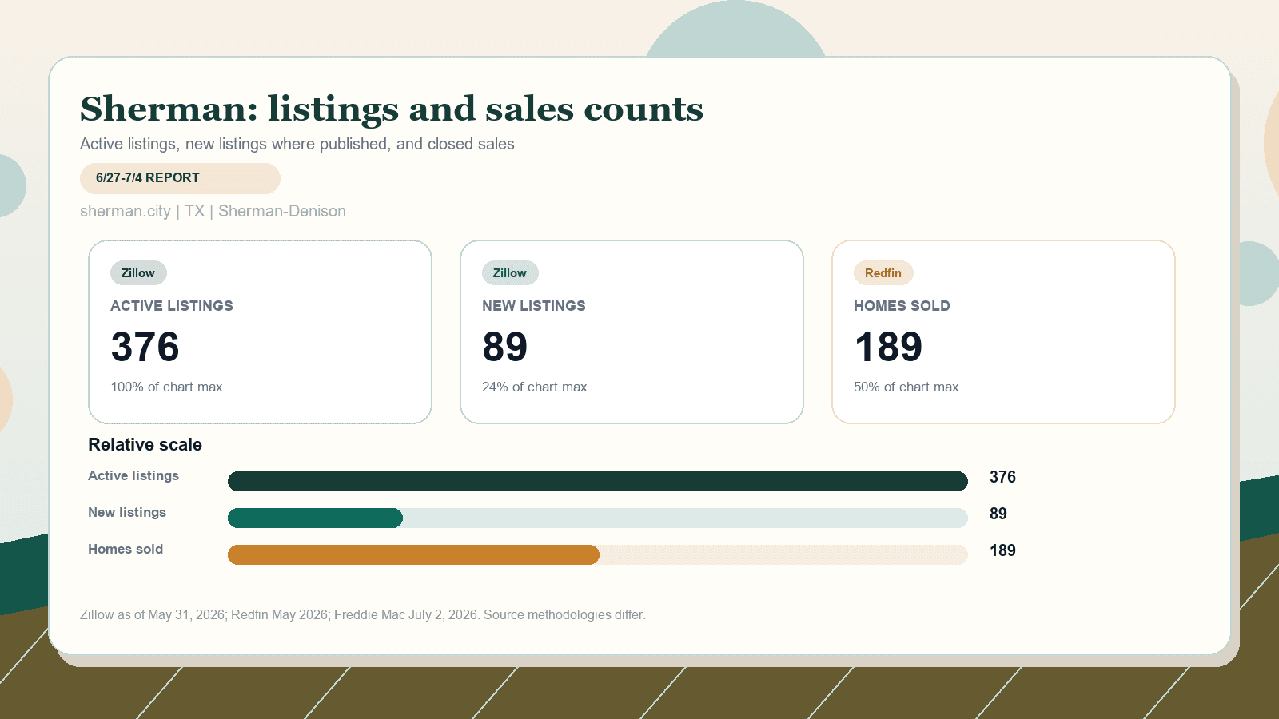
Task: Click the large value 89 in card
Action: point(505,347)
